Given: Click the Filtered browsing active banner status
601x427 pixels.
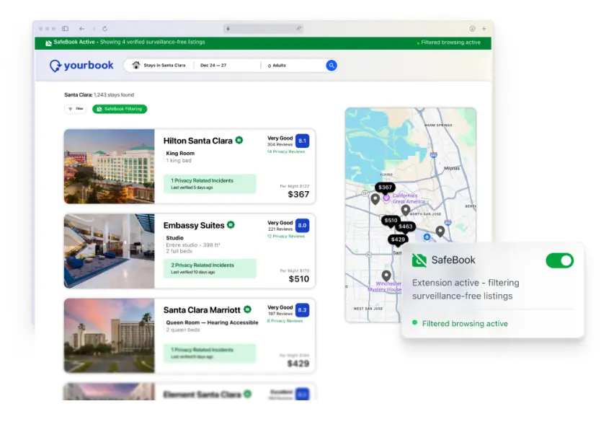Looking at the screenshot, I should tap(449, 43).
